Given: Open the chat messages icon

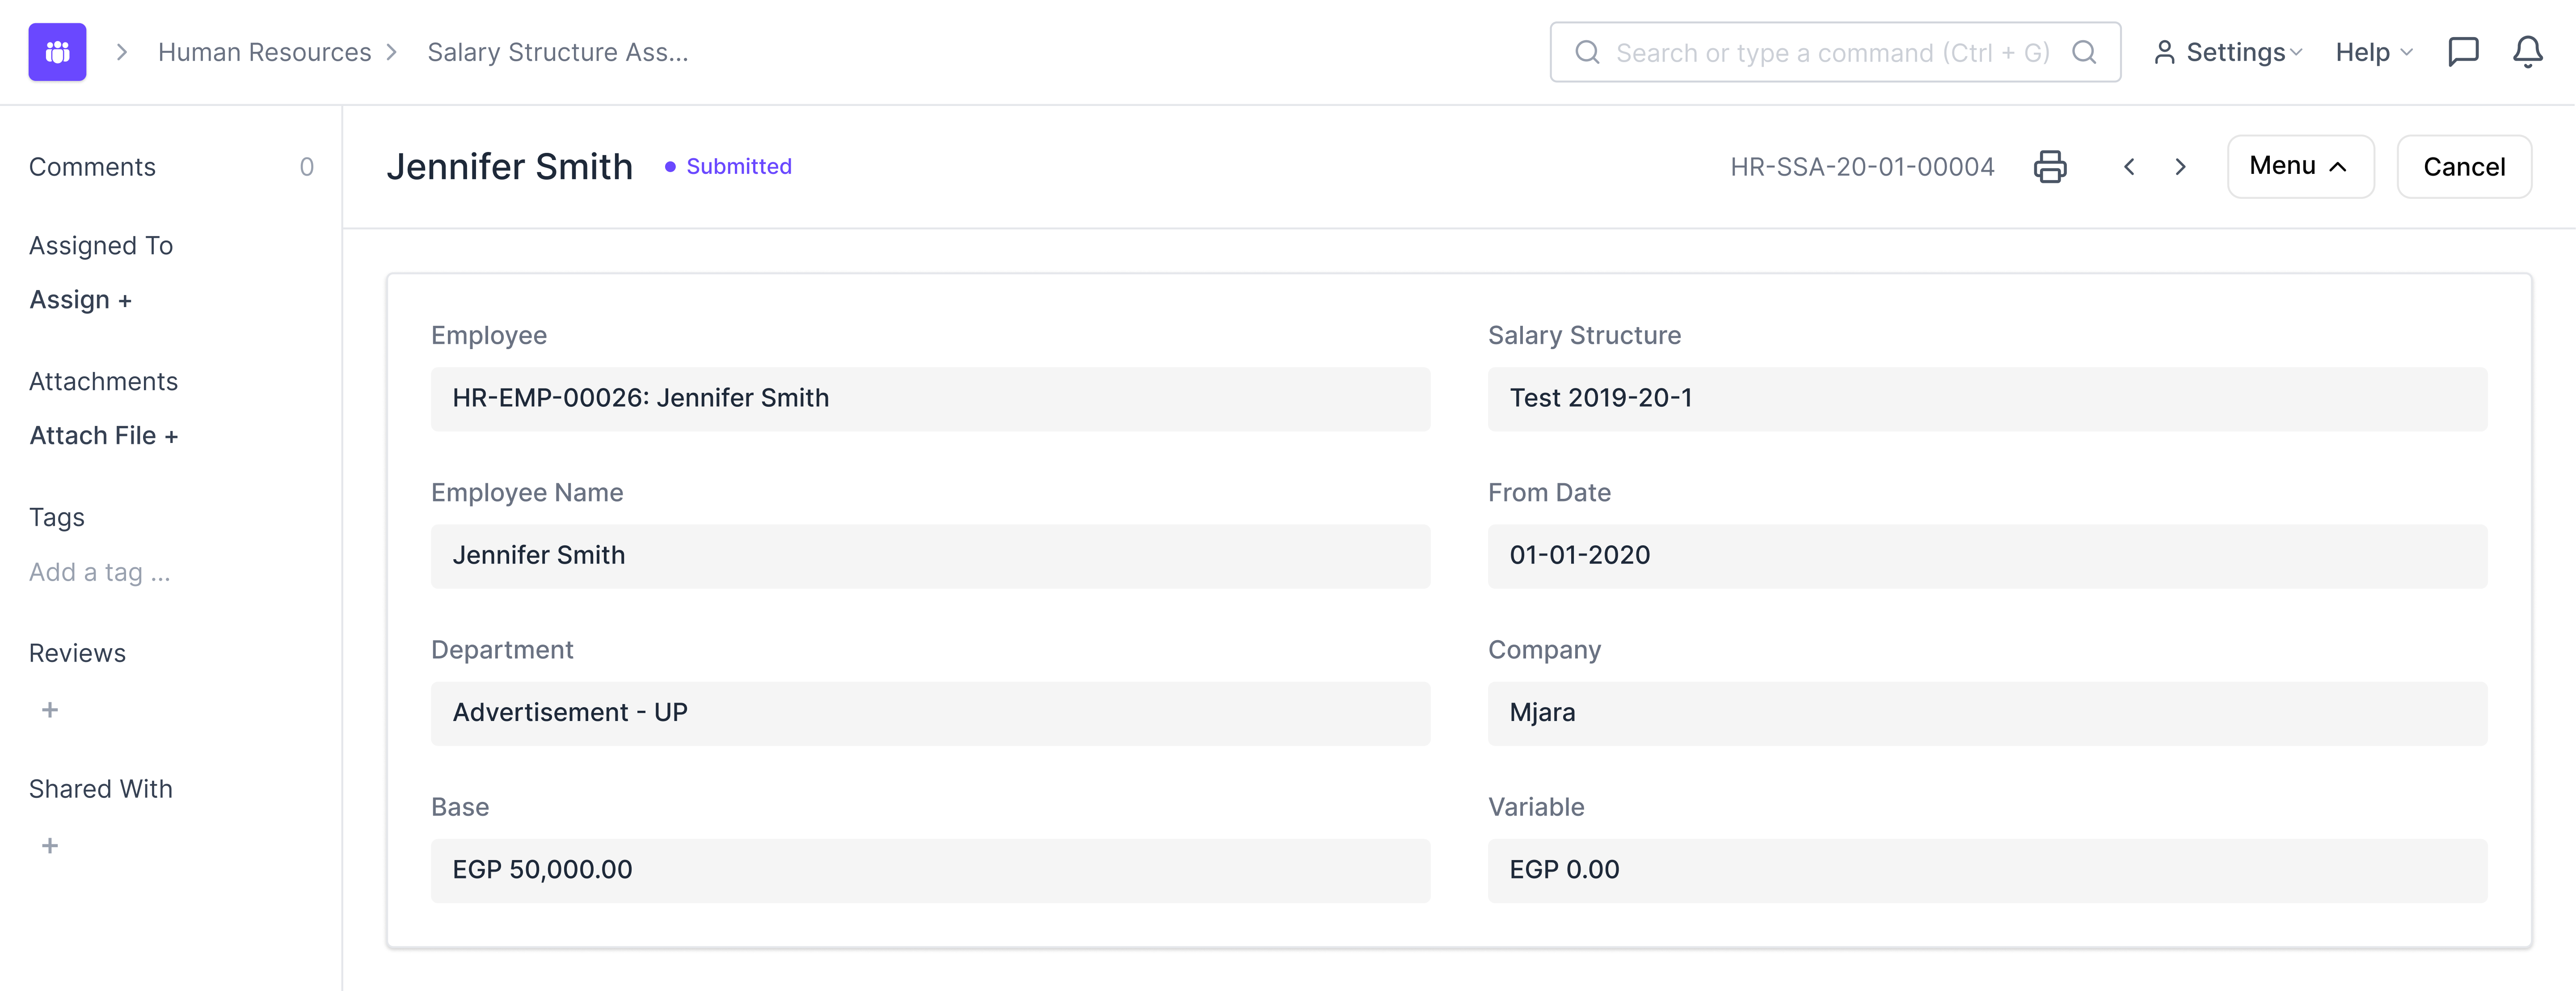Looking at the screenshot, I should coord(2463,52).
